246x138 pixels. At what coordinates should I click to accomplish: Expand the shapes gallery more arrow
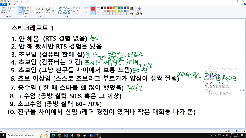point(71,13)
